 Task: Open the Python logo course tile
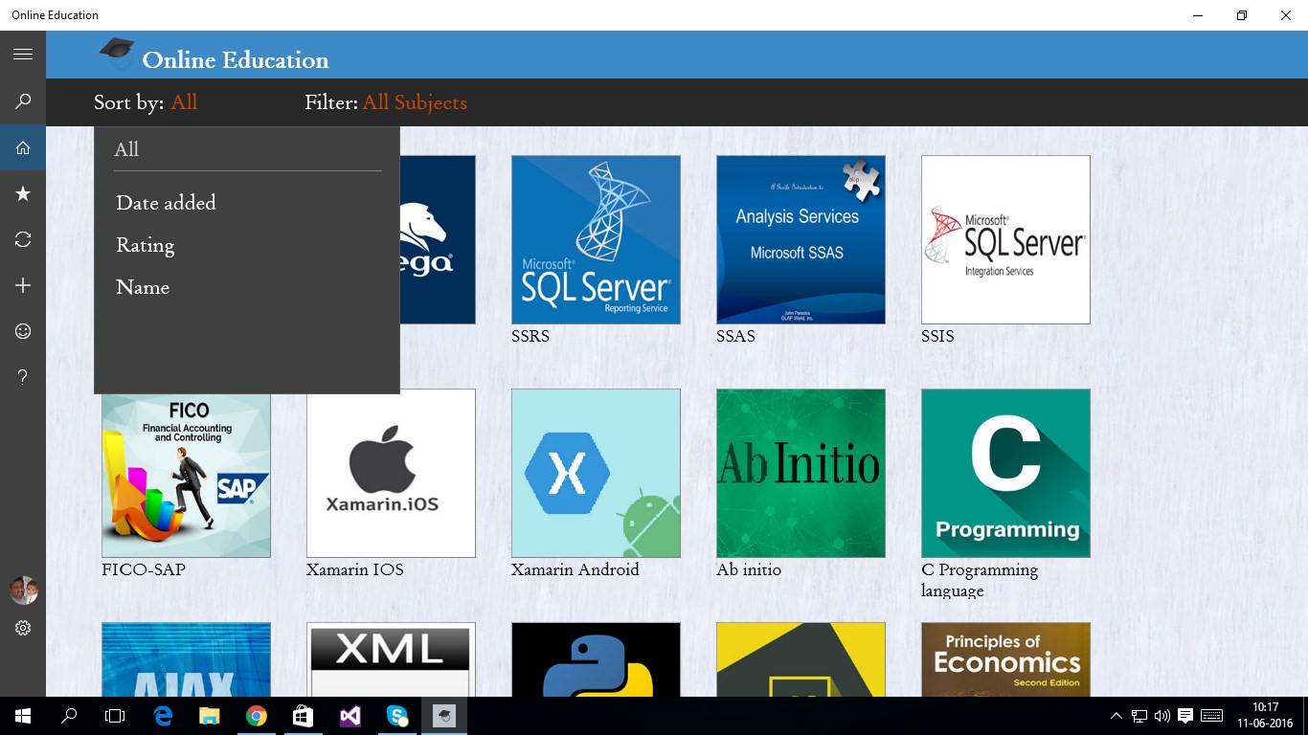point(596,659)
